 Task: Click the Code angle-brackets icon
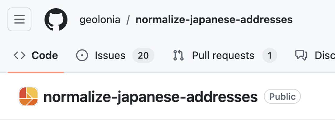(x=19, y=55)
